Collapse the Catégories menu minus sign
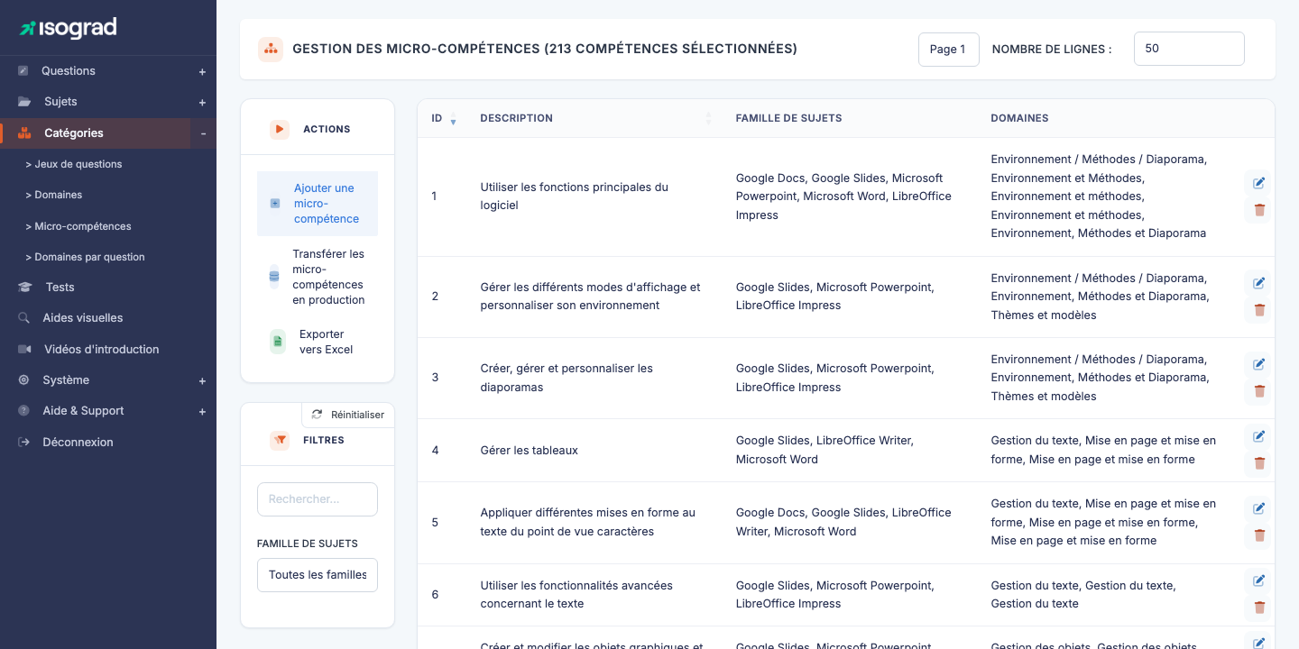 203,133
